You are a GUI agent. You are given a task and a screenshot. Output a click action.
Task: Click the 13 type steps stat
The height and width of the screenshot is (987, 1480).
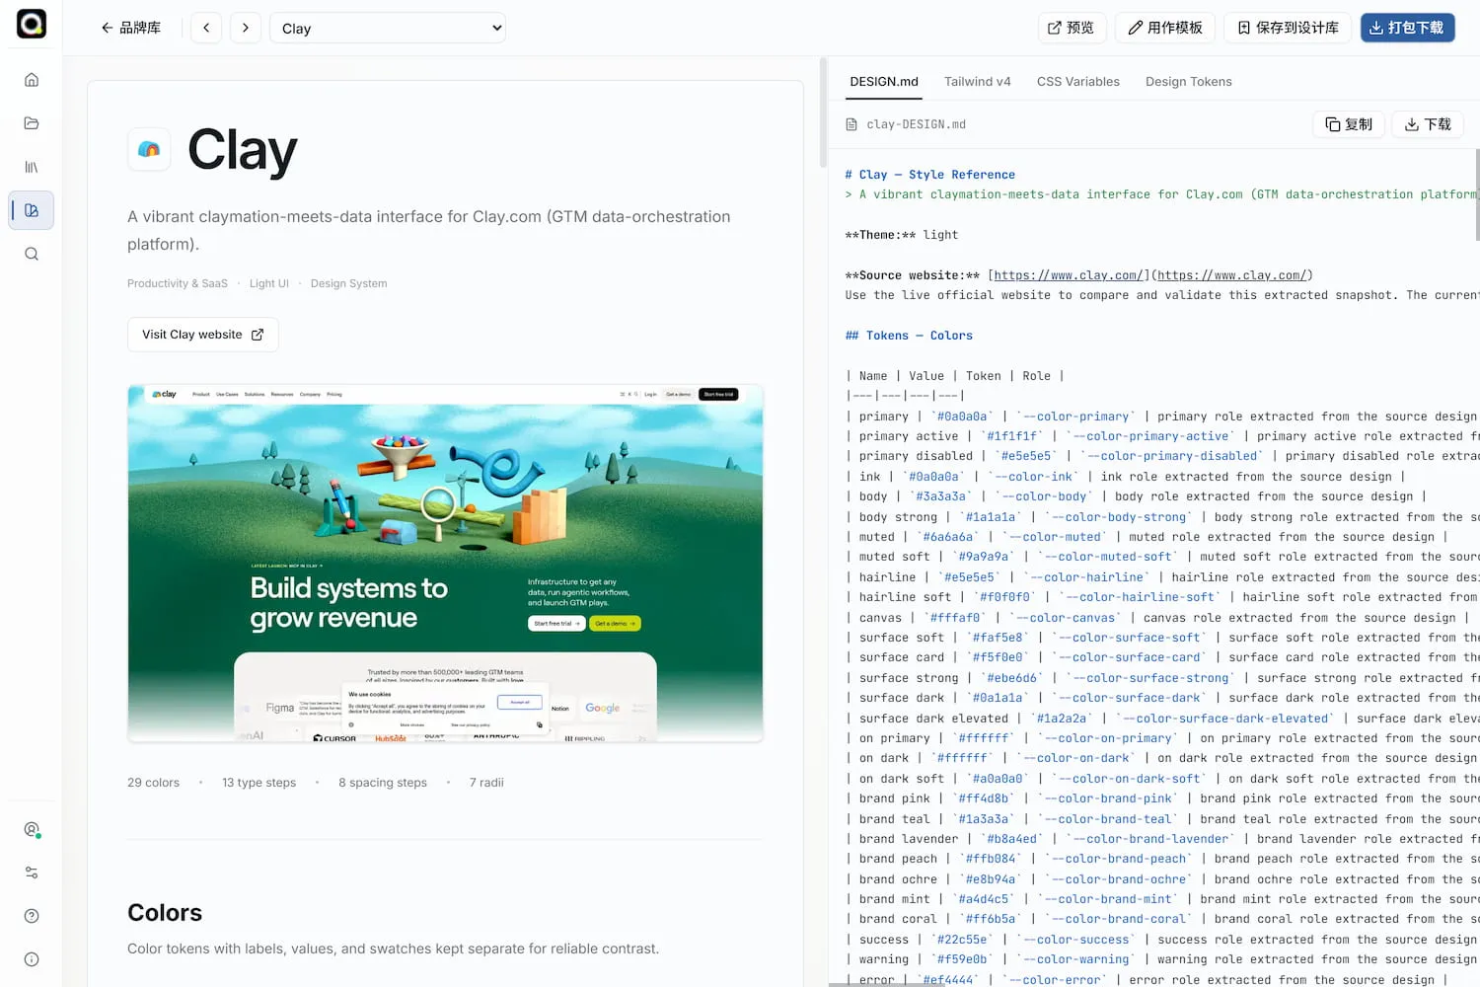click(x=259, y=783)
